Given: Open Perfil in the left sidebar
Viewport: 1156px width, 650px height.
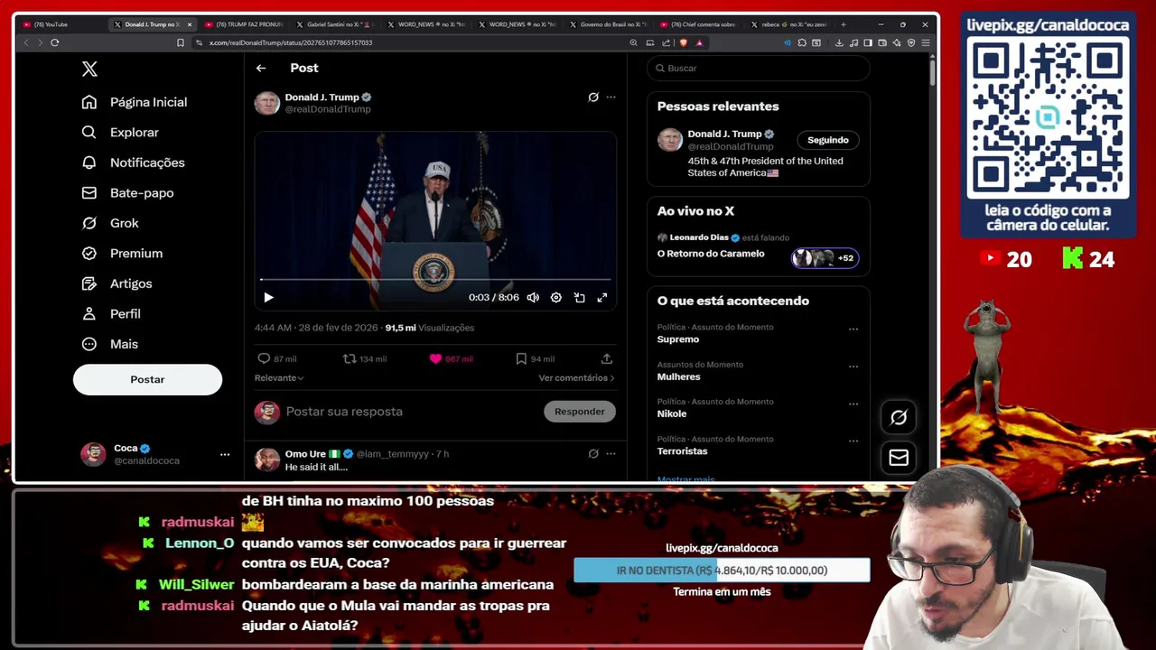Looking at the screenshot, I should coord(89,313).
